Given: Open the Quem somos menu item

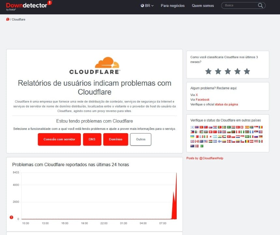Looking at the screenshot, I should [x=203, y=6].
